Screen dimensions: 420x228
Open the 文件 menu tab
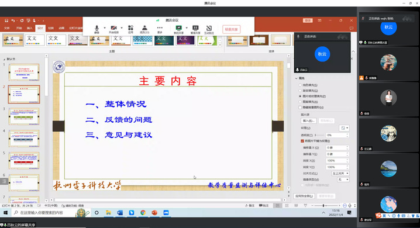coord(7,28)
